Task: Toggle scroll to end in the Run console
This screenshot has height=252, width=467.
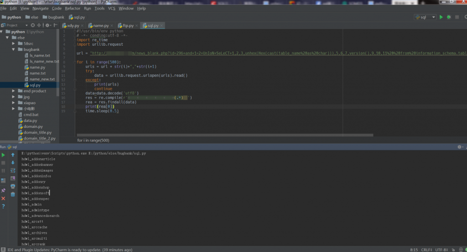Action: click(x=13, y=178)
